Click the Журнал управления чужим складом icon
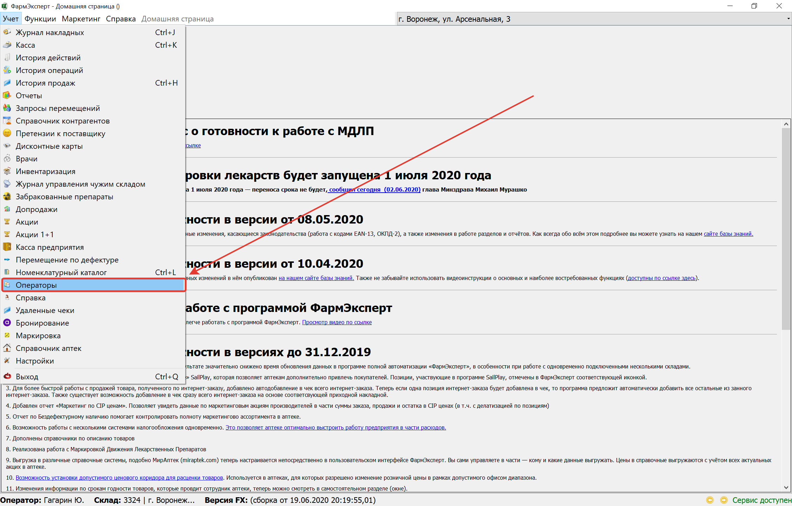The image size is (792, 506). coord(7,184)
